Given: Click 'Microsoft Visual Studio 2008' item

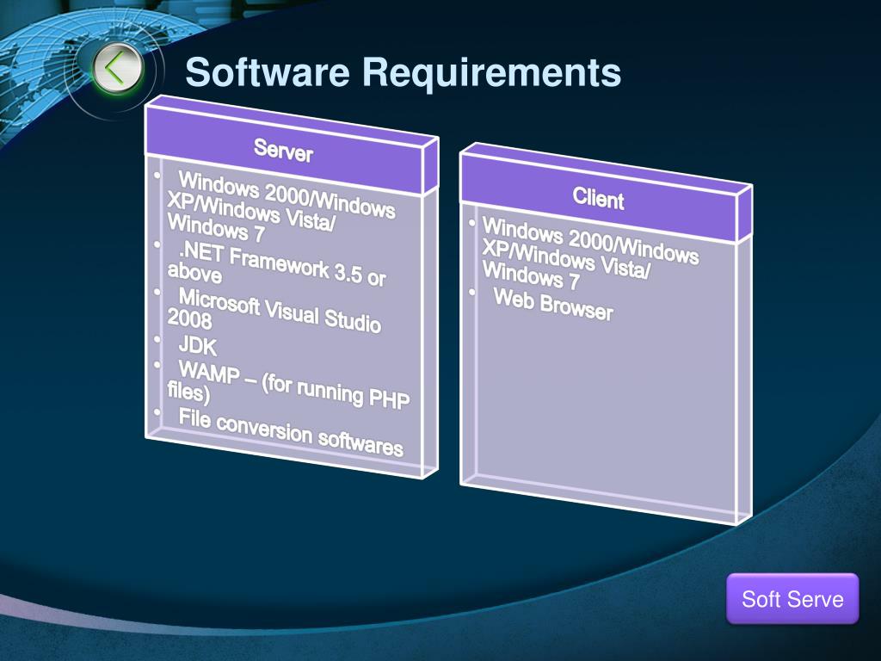Looking at the screenshot, I should tap(274, 312).
